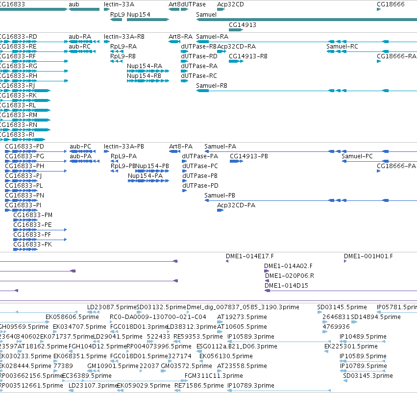Select the Nup154-PA protein label
The height and width of the screenshot is (393, 417).
point(145,176)
